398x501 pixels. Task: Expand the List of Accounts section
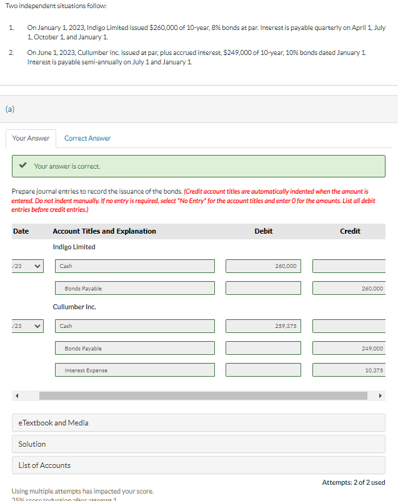click(x=199, y=465)
